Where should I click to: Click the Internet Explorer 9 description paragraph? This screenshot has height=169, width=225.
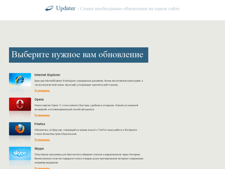point(89,83)
